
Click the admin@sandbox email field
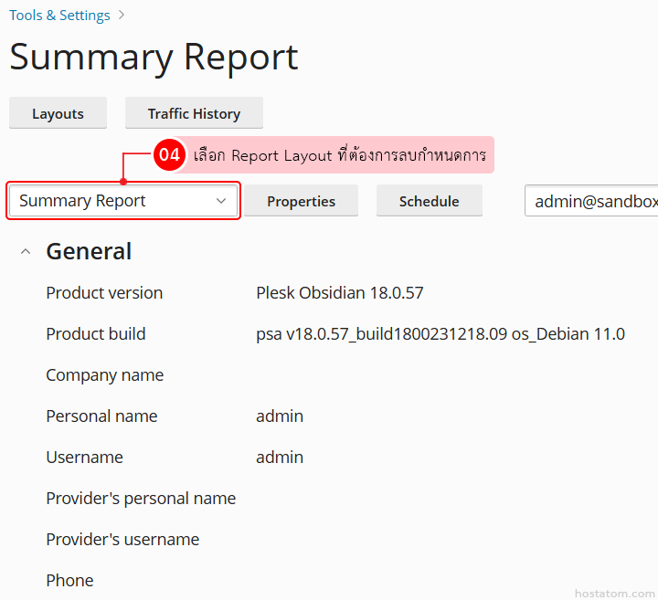[x=592, y=201]
